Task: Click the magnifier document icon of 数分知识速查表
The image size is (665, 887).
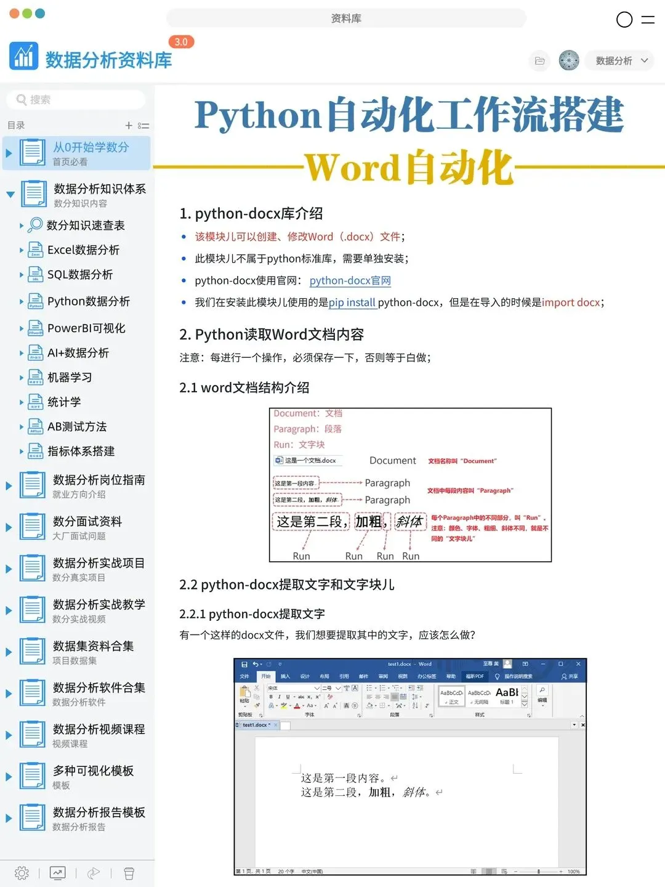Action: pos(36,225)
